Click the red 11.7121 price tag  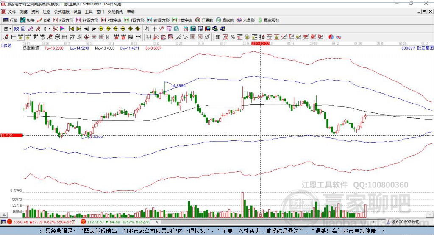[11, 135]
